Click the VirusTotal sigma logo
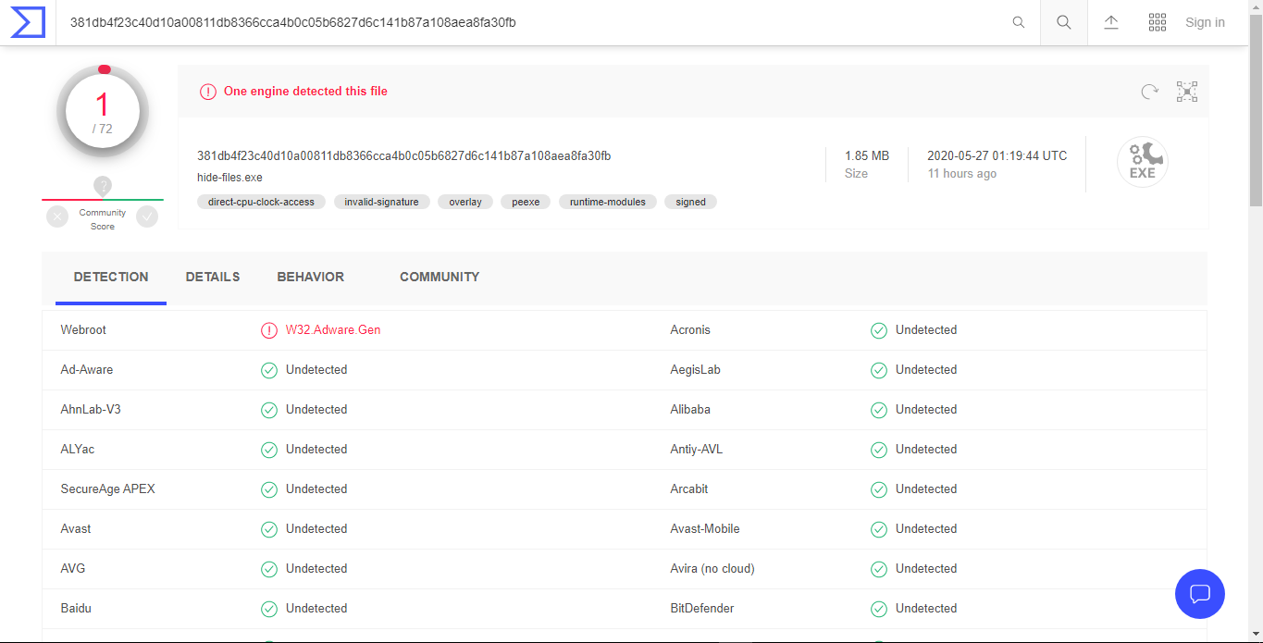This screenshot has height=643, width=1263. point(28,22)
